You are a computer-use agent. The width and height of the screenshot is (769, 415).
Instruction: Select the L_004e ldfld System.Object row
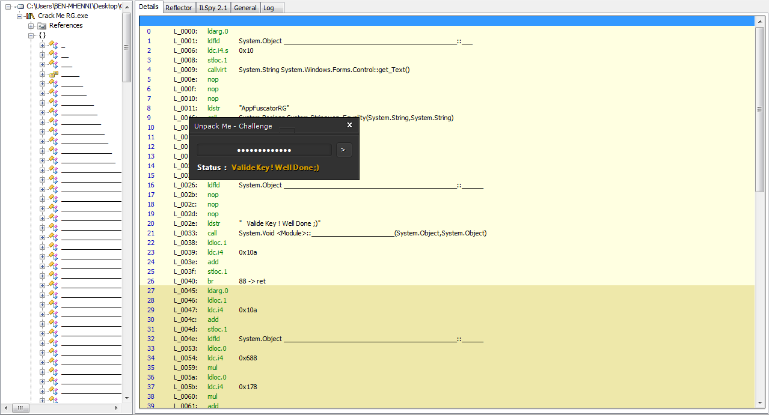pyautogui.click(x=447, y=339)
